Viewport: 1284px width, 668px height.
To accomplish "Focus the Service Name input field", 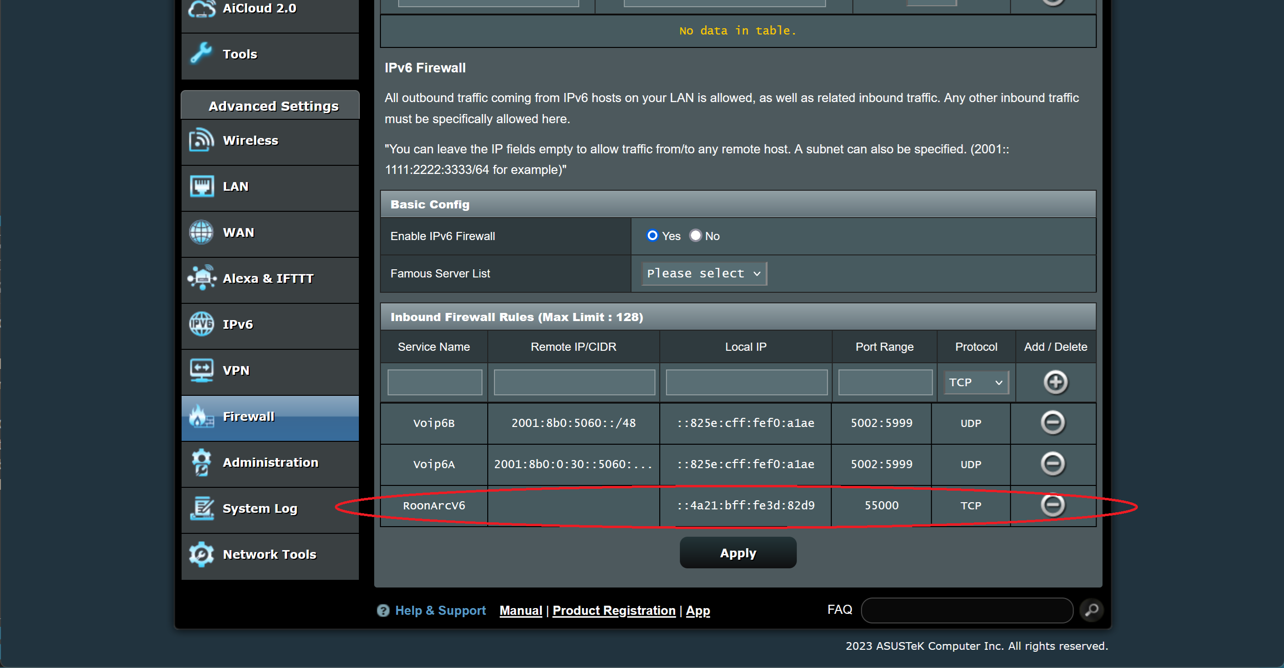I will tap(435, 382).
